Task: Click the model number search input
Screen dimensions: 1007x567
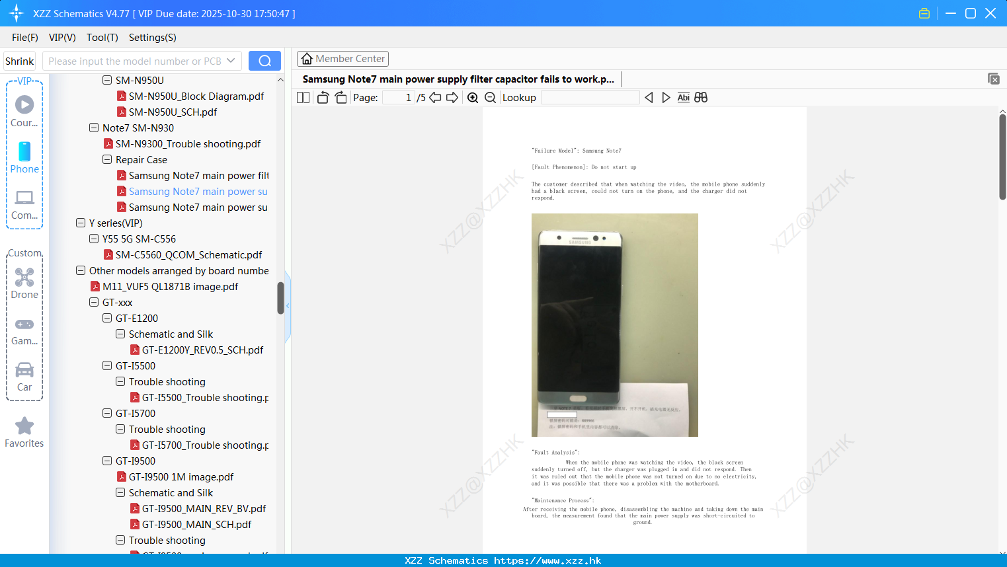Action: coord(134,61)
